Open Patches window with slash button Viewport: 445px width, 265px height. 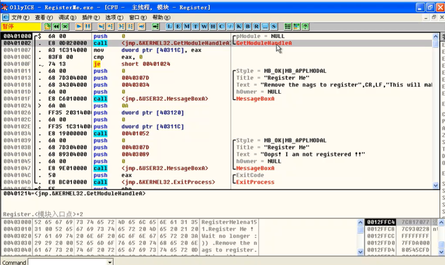230,26
